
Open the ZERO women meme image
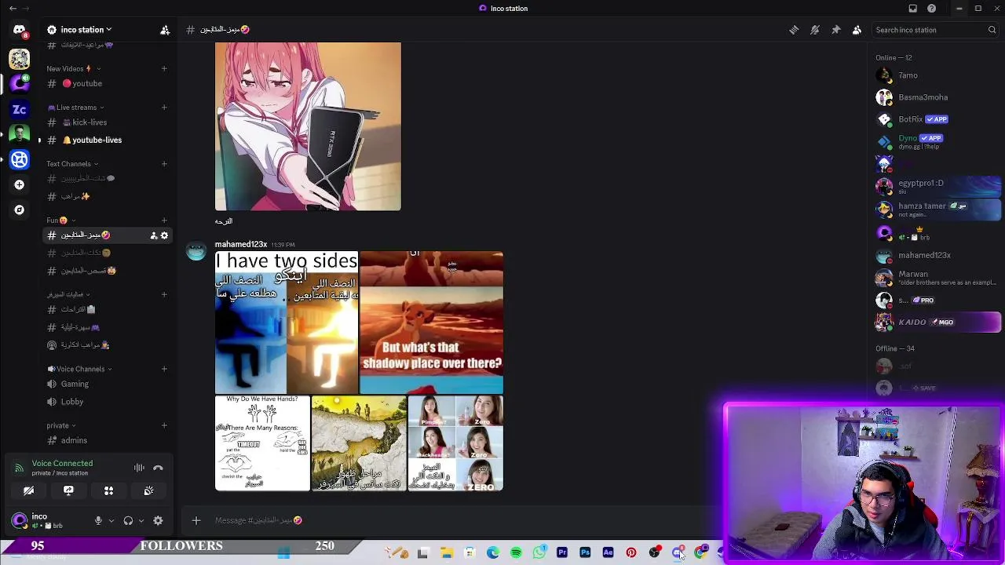point(456,443)
